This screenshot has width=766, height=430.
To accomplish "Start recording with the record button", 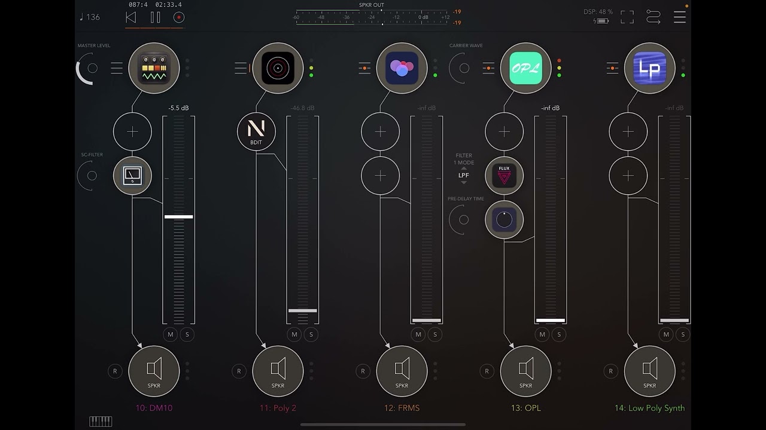I will tap(178, 17).
